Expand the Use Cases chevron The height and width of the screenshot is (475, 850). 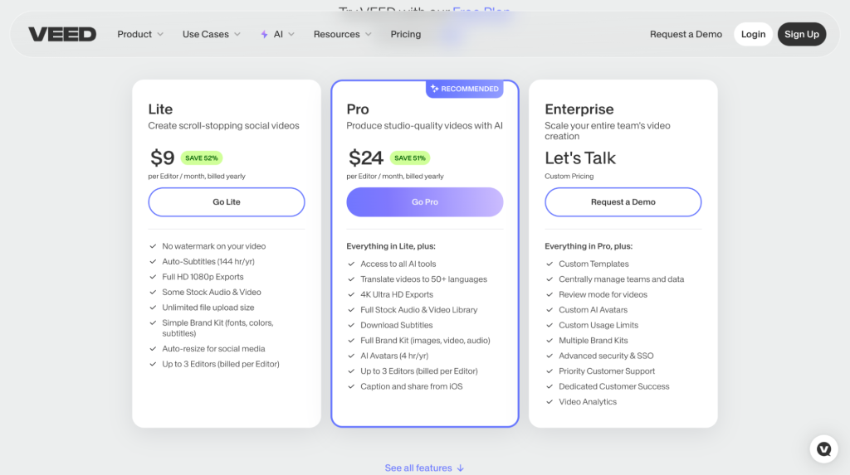pos(237,34)
